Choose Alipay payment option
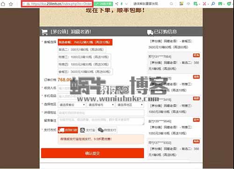Viewport: 234px width, 169px height. [x=88, y=130]
